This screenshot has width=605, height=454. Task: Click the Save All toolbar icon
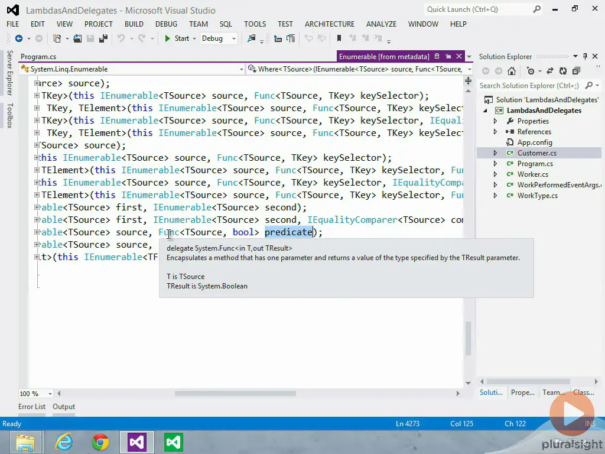point(102,38)
